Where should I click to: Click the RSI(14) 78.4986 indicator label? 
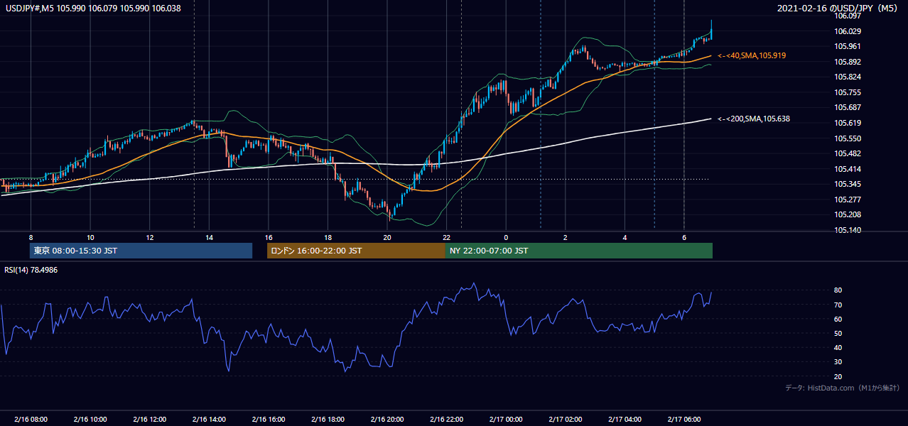31,270
